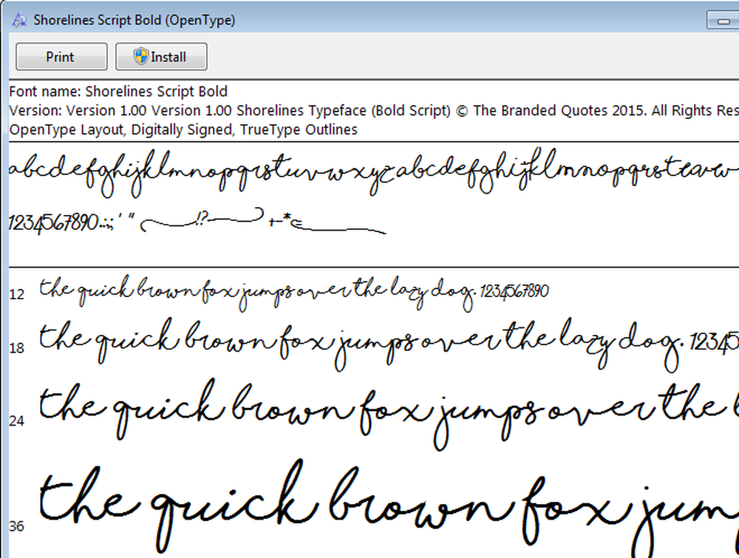Click the Install button
The width and height of the screenshot is (739, 558).
[x=161, y=57]
